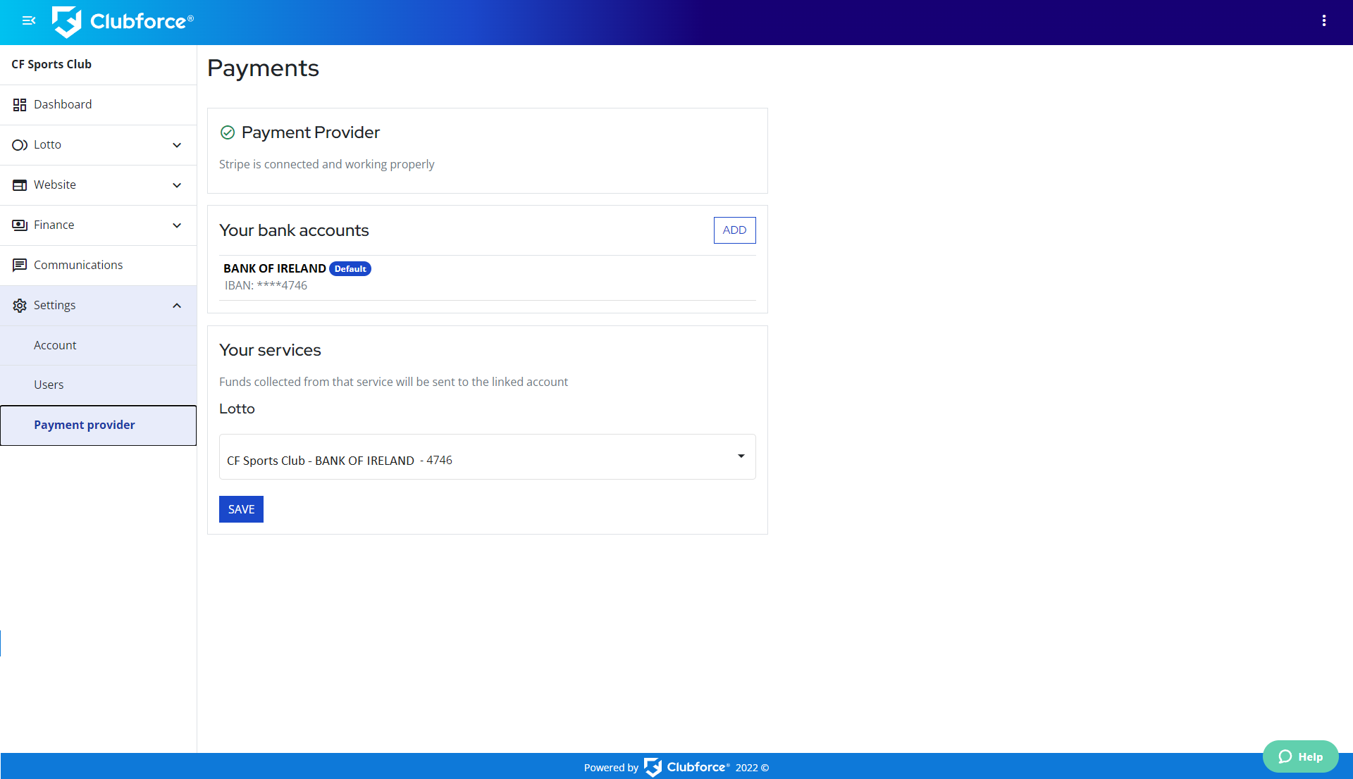Add a new bank account
The height and width of the screenshot is (779, 1353).
pos(734,230)
